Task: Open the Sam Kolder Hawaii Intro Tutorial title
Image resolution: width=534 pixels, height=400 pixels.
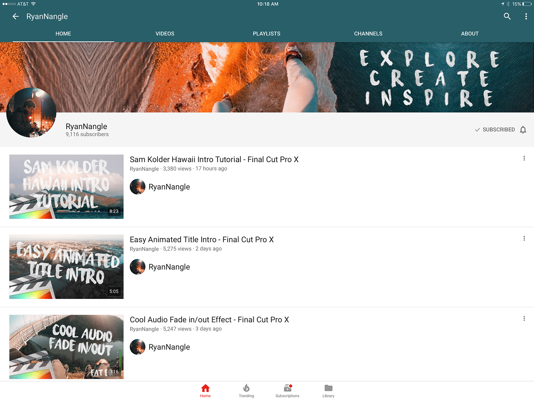Action: (214, 159)
